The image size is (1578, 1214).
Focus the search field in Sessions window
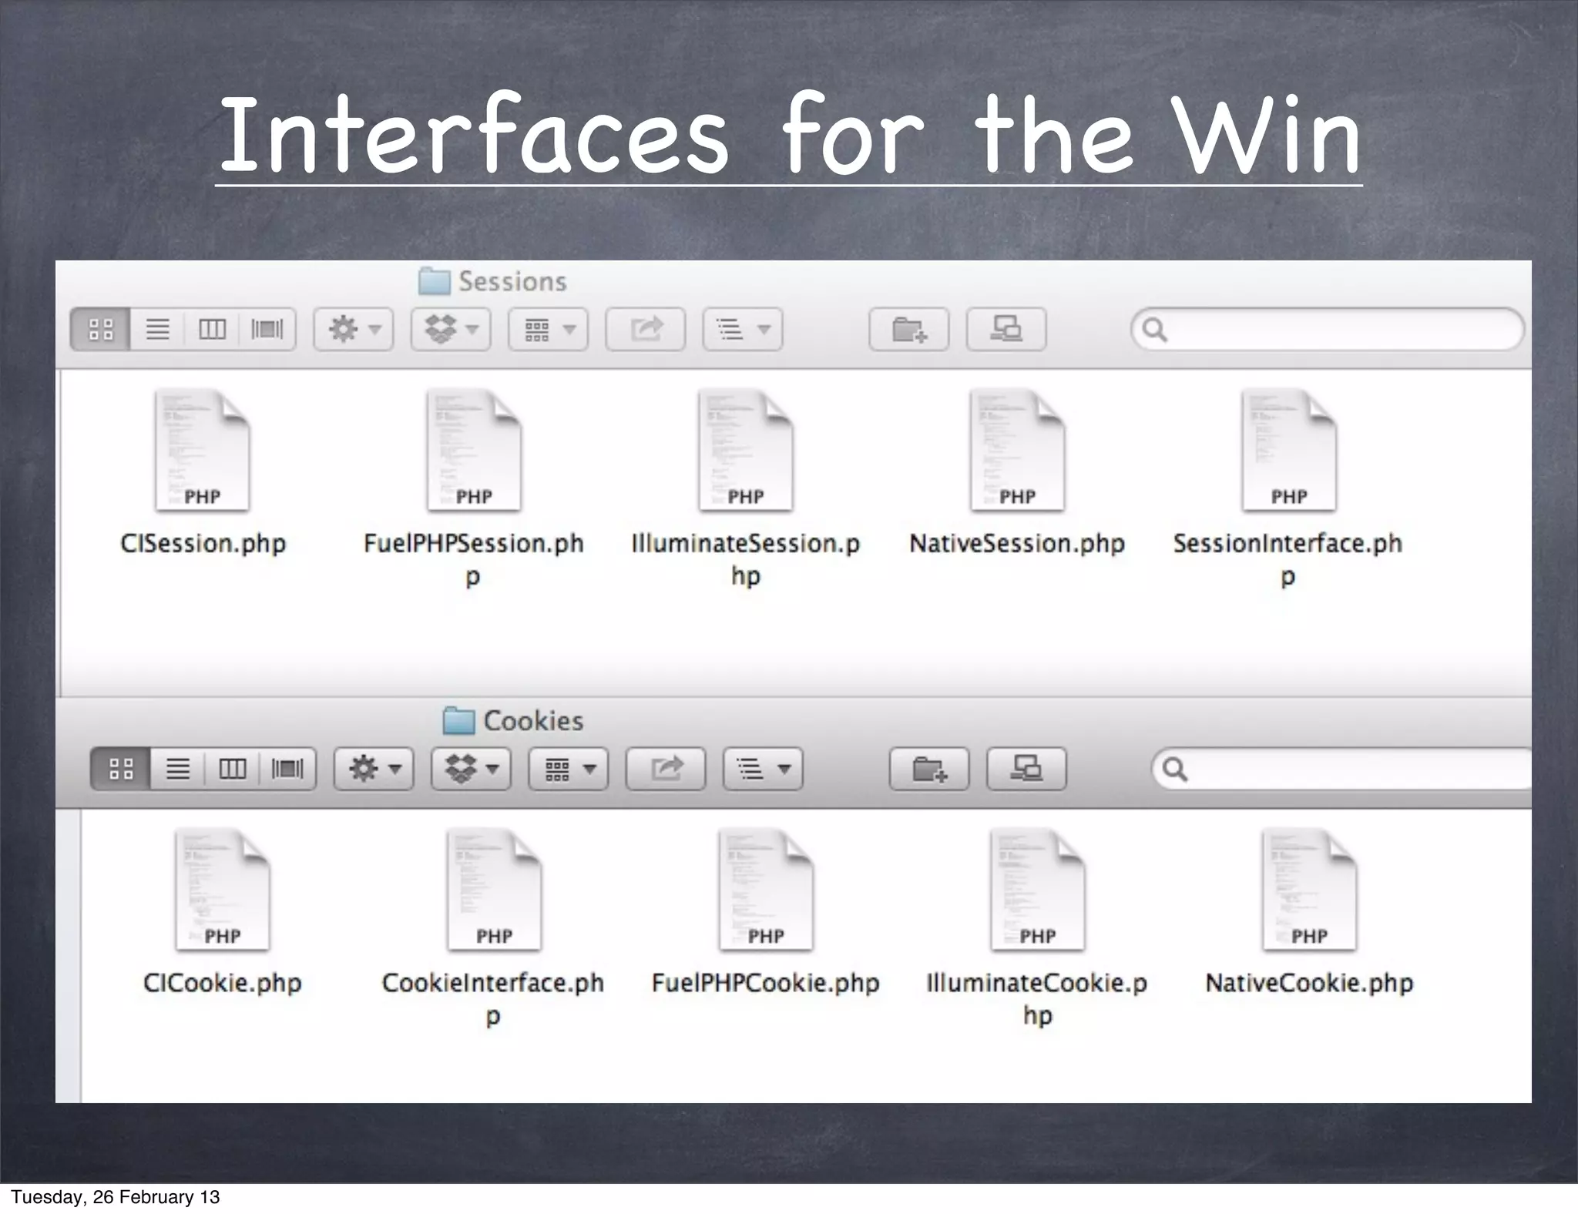pyautogui.click(x=1328, y=330)
